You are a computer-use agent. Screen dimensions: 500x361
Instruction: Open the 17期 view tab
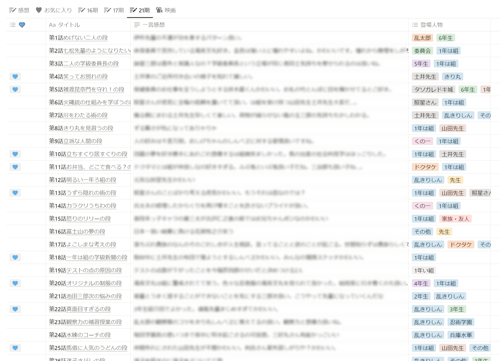click(114, 10)
